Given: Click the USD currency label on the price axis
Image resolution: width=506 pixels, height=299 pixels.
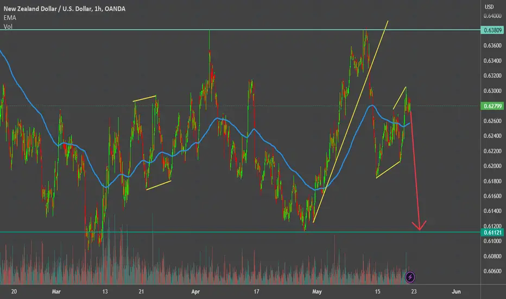Looking at the screenshot, I should [x=489, y=7].
